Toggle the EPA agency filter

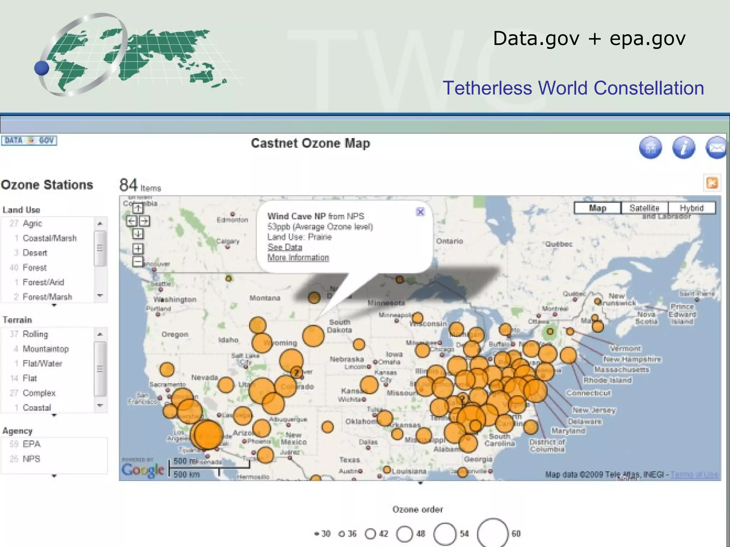tap(31, 444)
